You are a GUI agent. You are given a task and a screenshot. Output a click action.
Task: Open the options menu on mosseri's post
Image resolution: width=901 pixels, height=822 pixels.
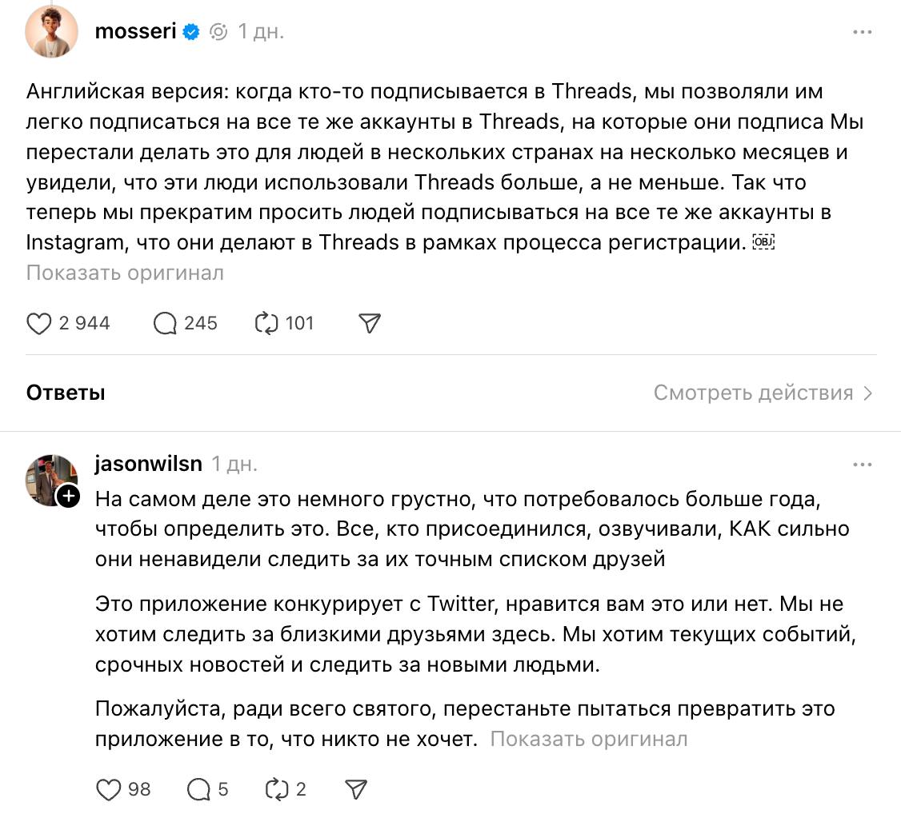tap(863, 31)
